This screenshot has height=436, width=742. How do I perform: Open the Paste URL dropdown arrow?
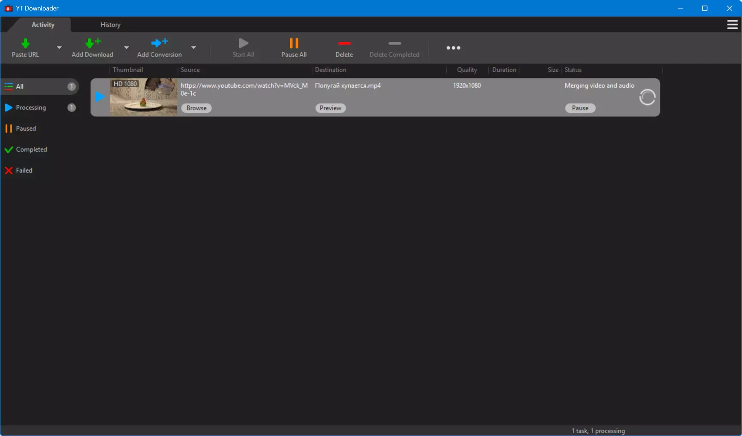(x=59, y=47)
